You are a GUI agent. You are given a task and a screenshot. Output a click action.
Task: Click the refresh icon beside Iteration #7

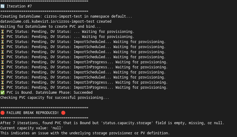(2, 6)
